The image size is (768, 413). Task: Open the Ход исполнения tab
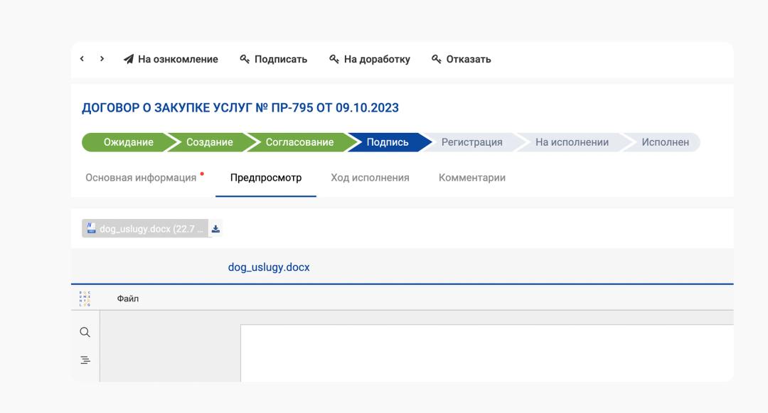(370, 178)
